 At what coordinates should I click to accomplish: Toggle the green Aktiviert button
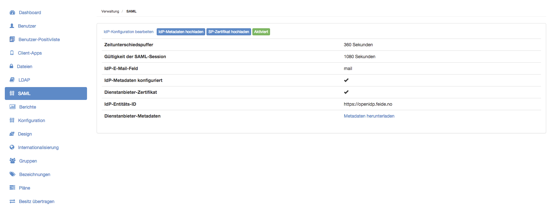pyautogui.click(x=261, y=32)
